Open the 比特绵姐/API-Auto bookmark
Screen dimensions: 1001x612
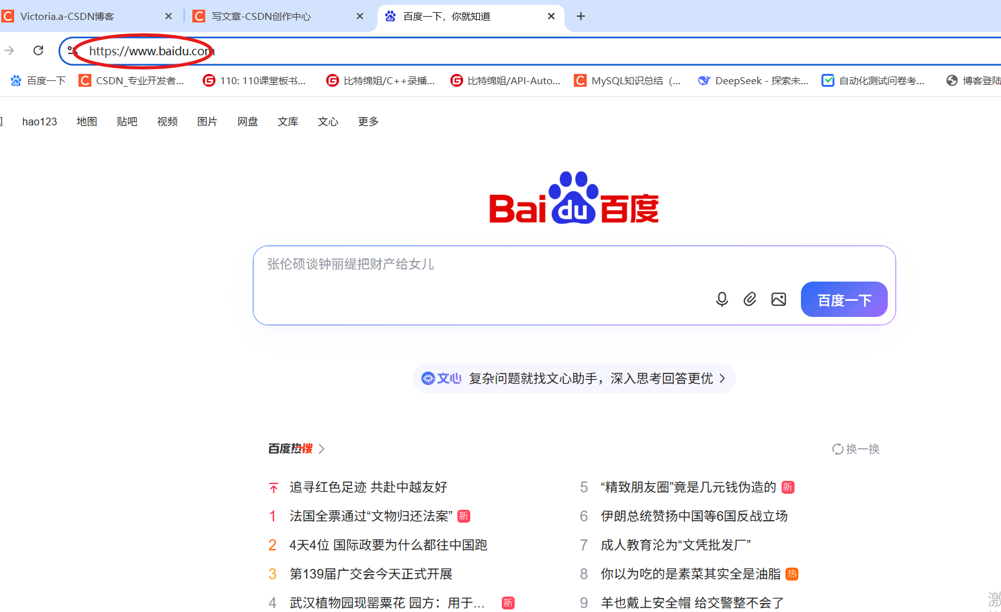(x=506, y=80)
